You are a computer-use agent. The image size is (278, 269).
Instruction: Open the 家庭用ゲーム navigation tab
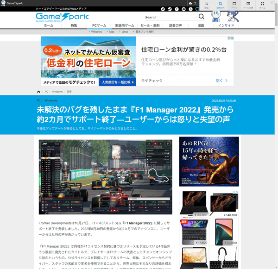125,25
